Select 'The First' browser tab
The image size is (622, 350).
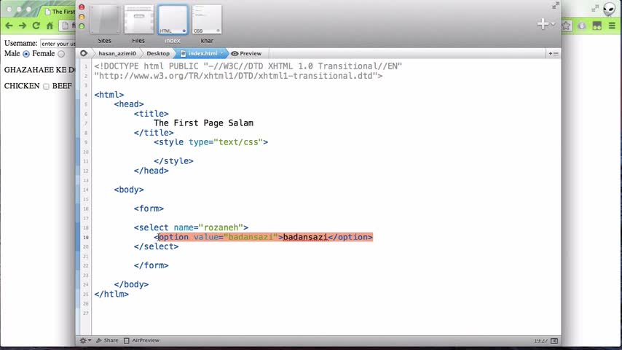[60, 12]
